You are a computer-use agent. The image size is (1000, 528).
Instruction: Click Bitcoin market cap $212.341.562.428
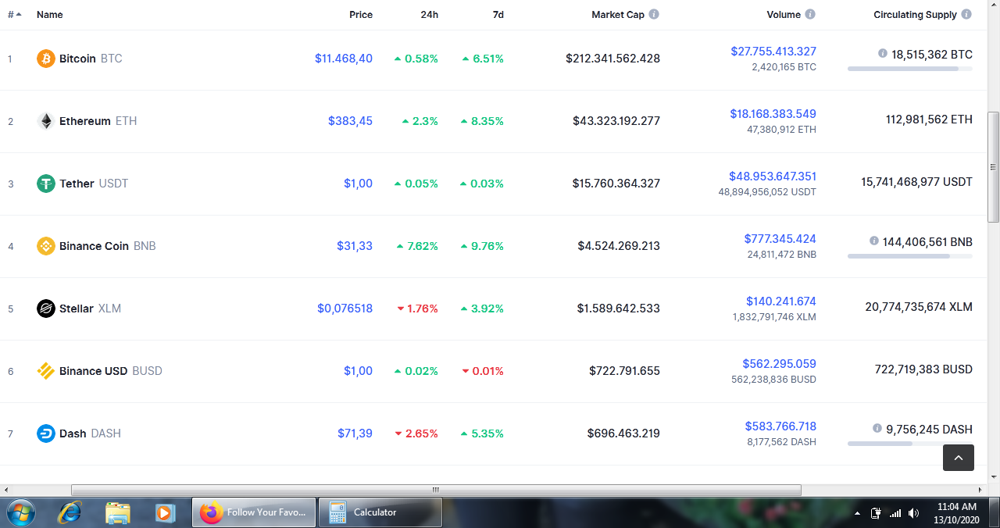[x=613, y=59]
